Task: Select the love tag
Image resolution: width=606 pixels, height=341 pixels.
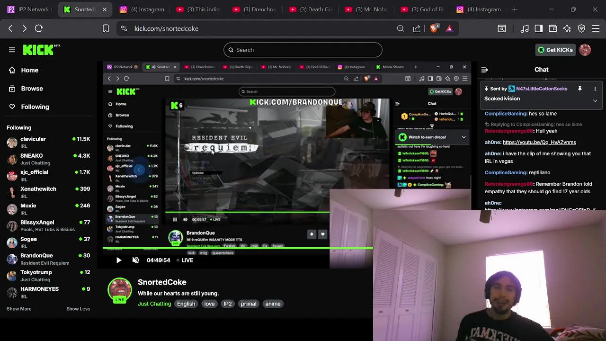Action: click(x=209, y=304)
